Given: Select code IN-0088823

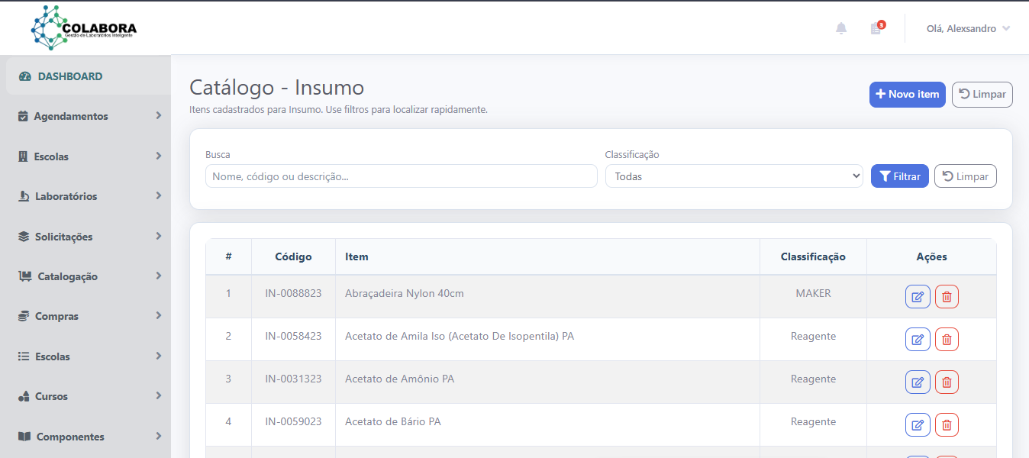Looking at the screenshot, I should point(293,293).
